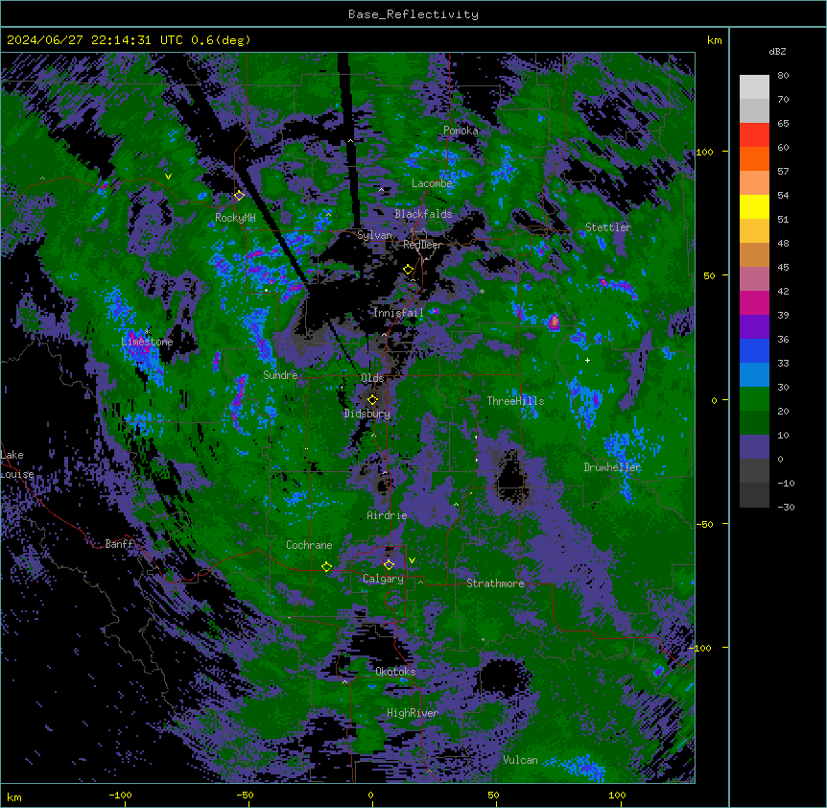Select the slate 0-10 dBZ legend swatch

pyautogui.click(x=754, y=447)
